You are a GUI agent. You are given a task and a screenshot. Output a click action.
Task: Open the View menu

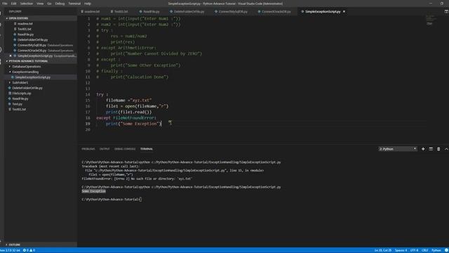pos(40,4)
